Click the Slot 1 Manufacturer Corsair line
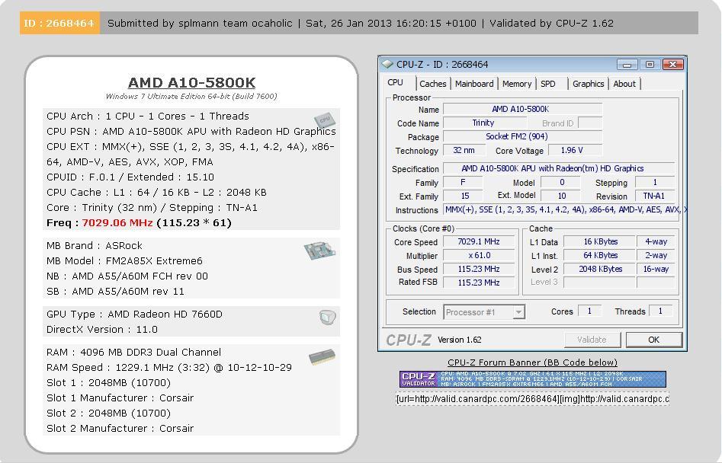 tap(120, 398)
